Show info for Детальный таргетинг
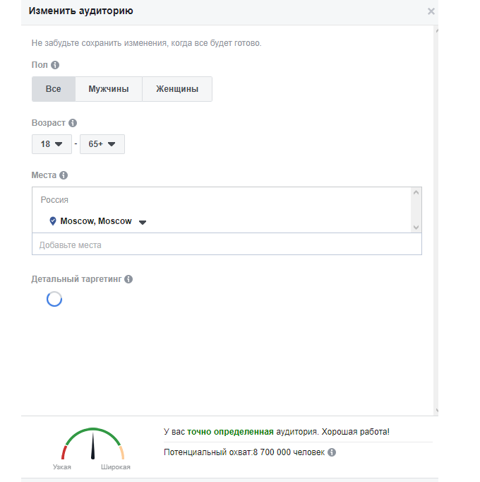 pyautogui.click(x=128, y=279)
